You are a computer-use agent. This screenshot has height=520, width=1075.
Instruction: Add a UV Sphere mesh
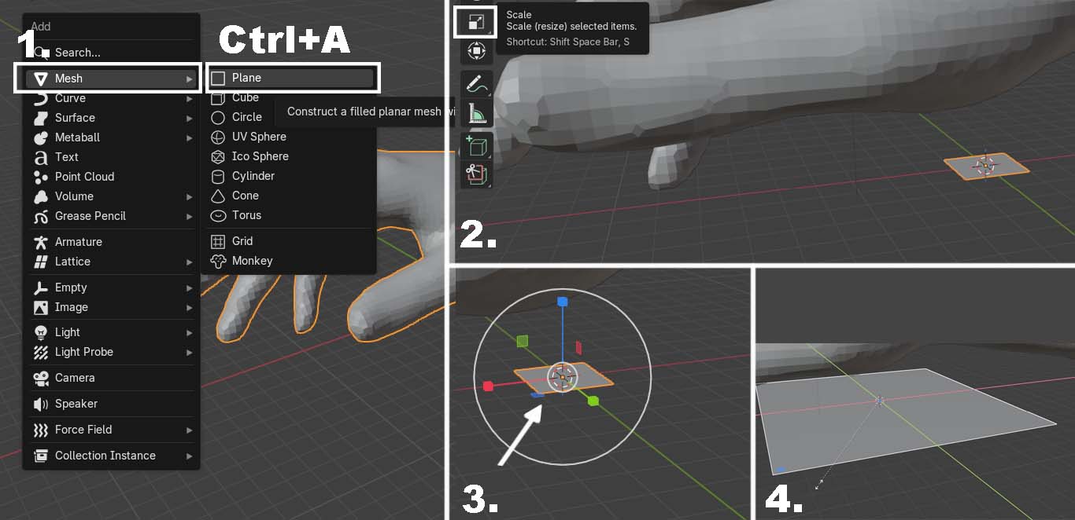[259, 137]
